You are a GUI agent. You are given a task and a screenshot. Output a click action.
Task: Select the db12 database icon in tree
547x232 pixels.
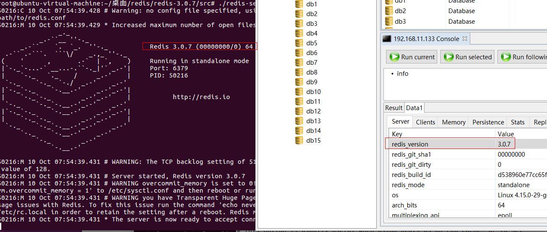click(x=299, y=111)
